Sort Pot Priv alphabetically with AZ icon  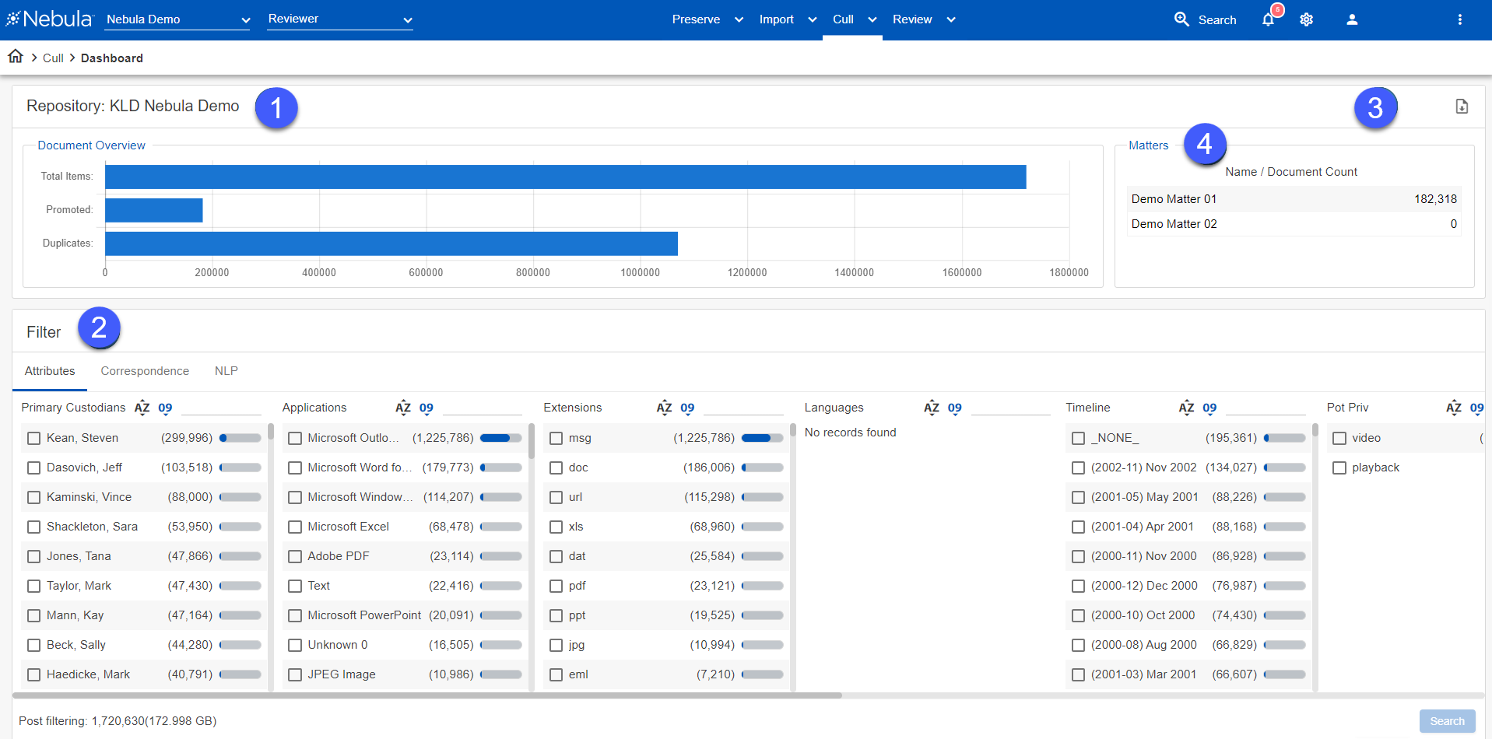click(x=1454, y=408)
